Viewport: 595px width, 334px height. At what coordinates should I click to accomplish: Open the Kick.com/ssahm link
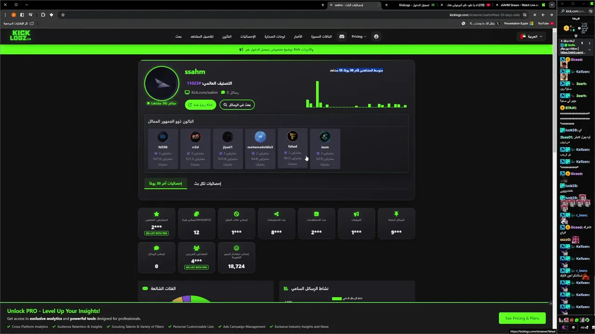click(x=201, y=92)
